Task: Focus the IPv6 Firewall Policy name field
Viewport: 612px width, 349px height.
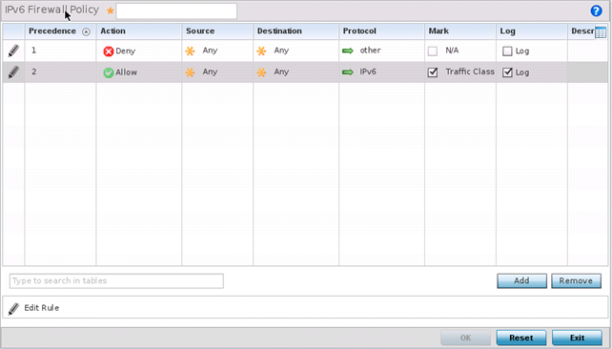Action: 176,10
